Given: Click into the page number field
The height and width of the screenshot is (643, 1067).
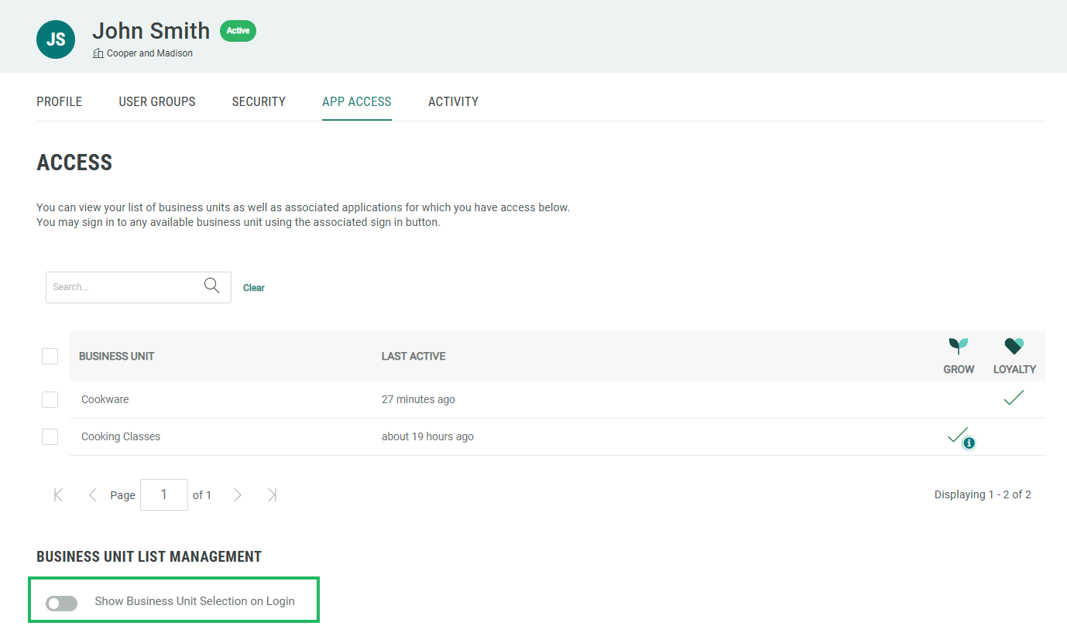Looking at the screenshot, I should tap(163, 495).
